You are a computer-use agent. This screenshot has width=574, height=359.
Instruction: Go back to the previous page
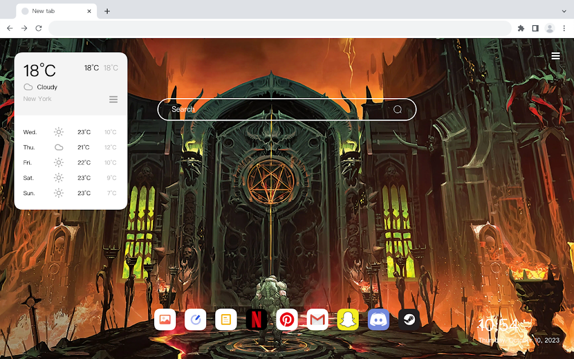[10, 28]
